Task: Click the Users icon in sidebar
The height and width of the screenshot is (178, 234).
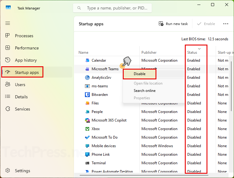Action: pos(8,84)
